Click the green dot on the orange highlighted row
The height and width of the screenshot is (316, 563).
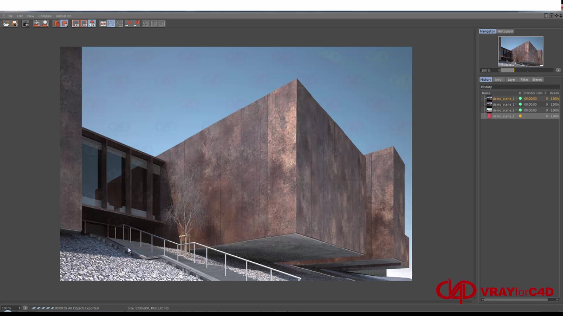(520, 99)
